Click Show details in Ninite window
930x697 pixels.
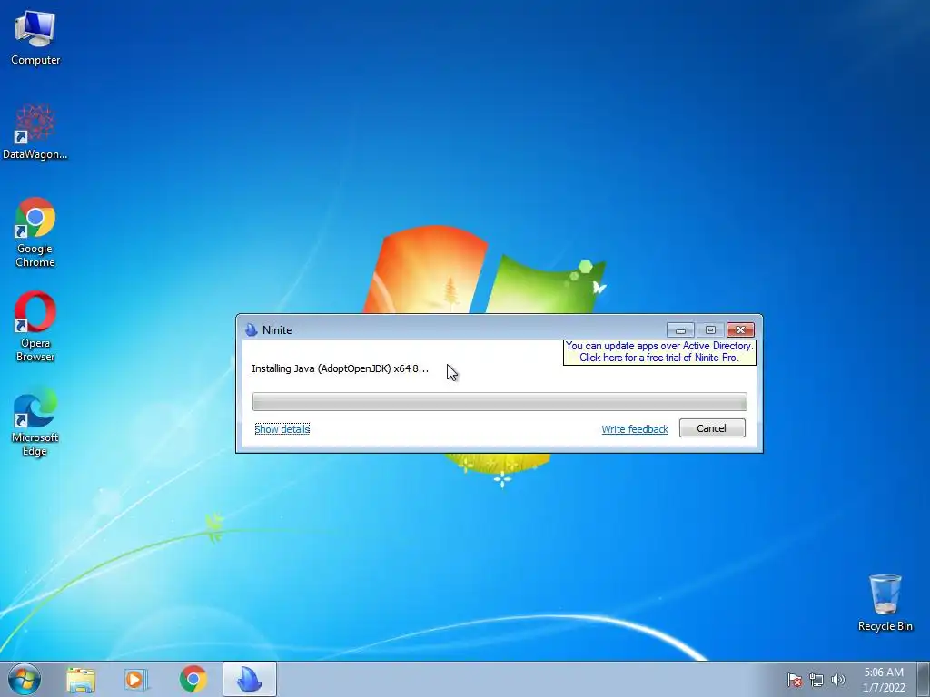pos(282,428)
